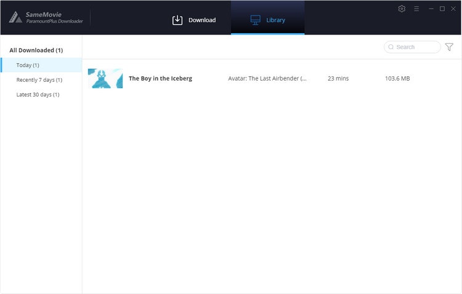Minimize the SameMovie window
The width and height of the screenshot is (462, 294).
coord(431,9)
